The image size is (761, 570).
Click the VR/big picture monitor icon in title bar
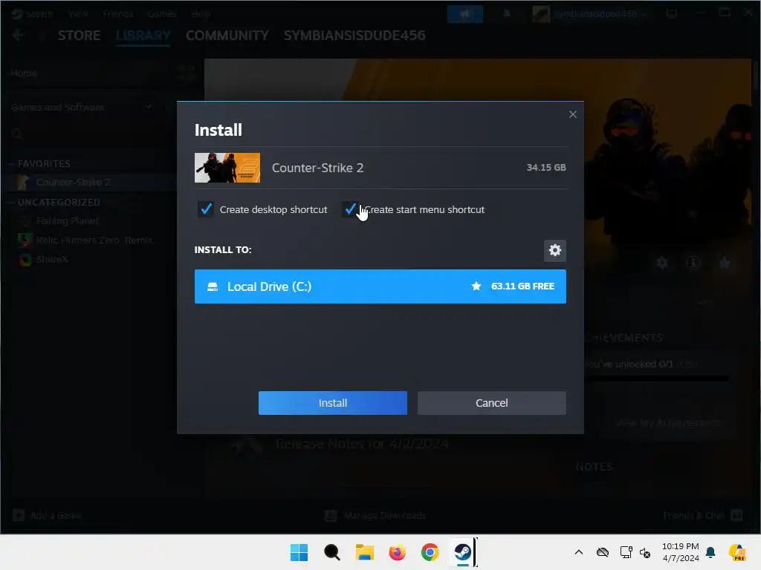[672, 13]
